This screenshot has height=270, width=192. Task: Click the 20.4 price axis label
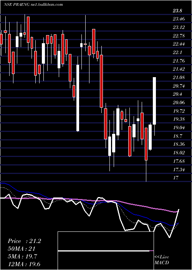[x=177, y=94]
